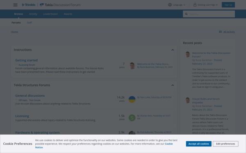Image resolution: width=246 pixels, height=153 pixels.
Task: Open the Leaderboard tab
Action: tap(50, 14)
